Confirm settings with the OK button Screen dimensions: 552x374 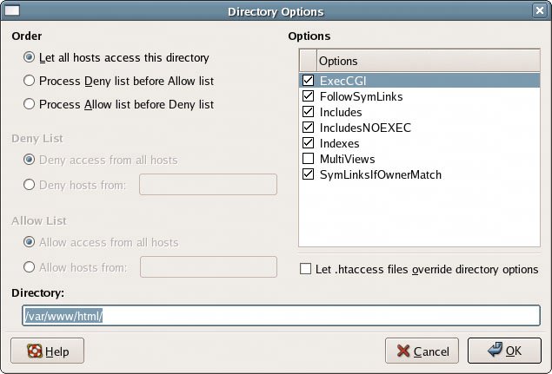(x=503, y=351)
